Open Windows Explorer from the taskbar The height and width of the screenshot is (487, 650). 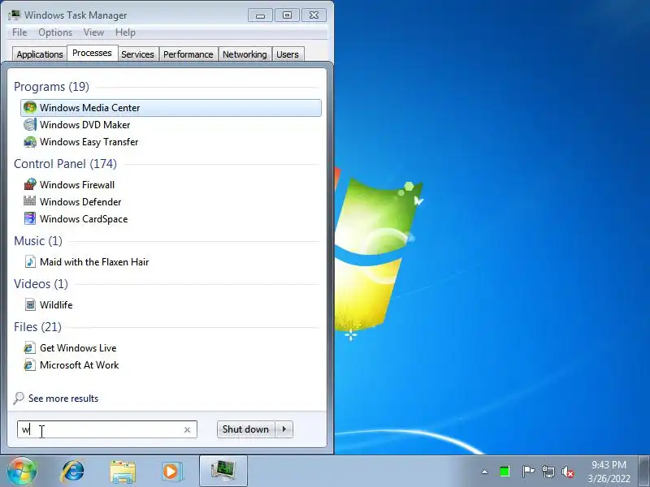tap(123, 472)
